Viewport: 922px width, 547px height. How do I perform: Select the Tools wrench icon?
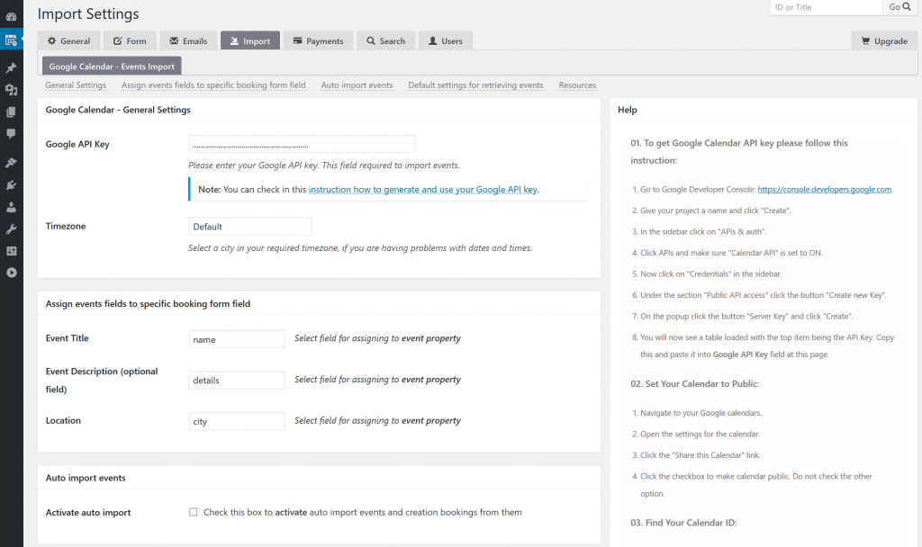pos(12,229)
